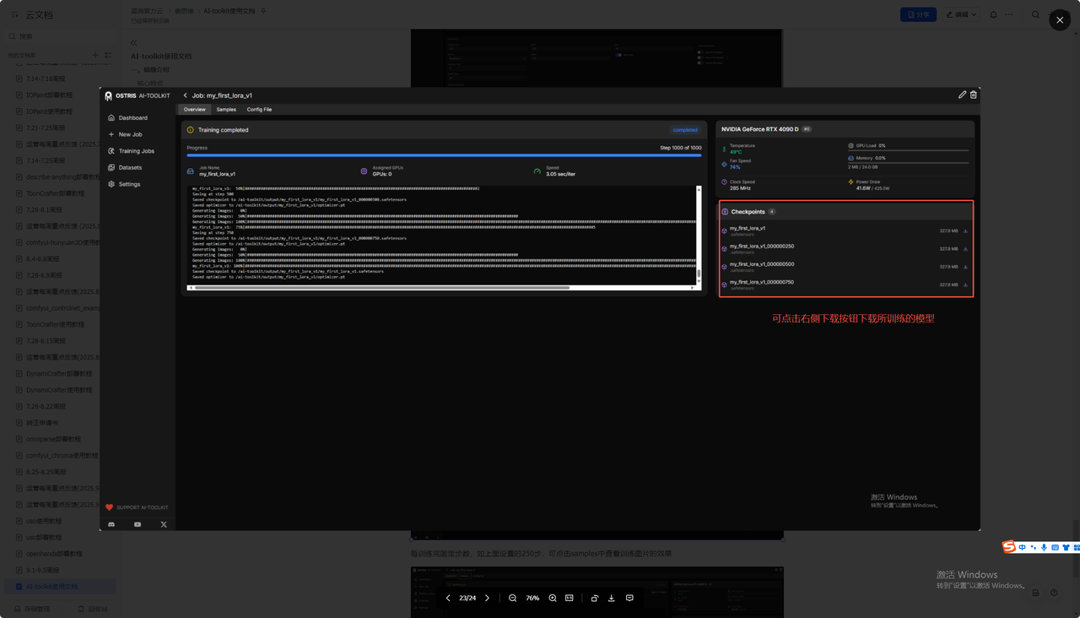This screenshot has height=618, width=1080.
Task: Click download icon for my_first_lora_v1_000000250
Action: [x=965, y=249]
